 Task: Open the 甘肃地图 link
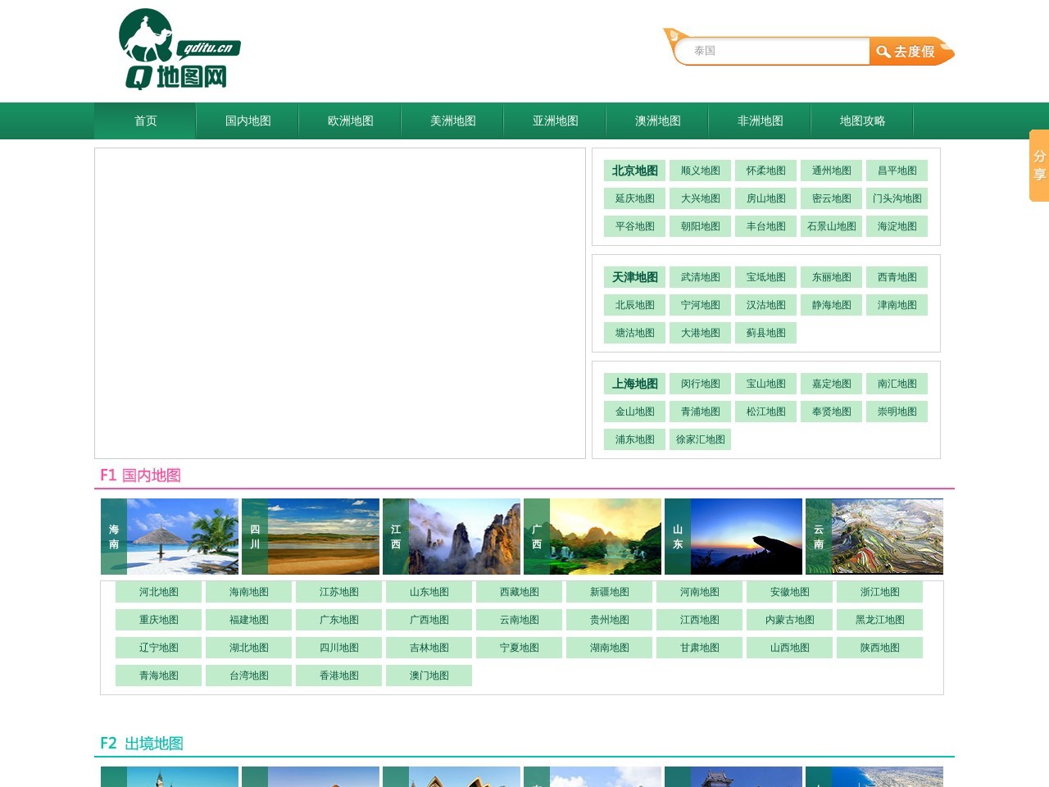(699, 648)
